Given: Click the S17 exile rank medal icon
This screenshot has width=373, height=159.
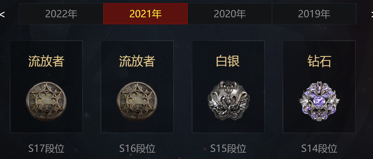Looking at the screenshot, I should (46, 101).
